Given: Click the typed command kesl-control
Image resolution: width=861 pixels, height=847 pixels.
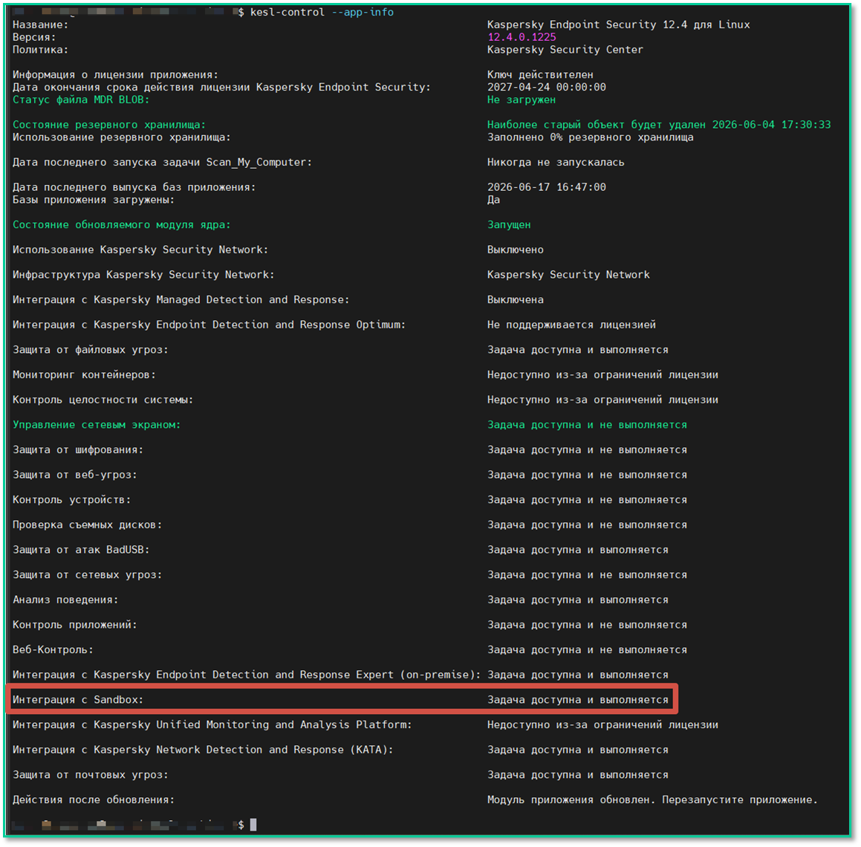Looking at the screenshot, I should click(287, 12).
